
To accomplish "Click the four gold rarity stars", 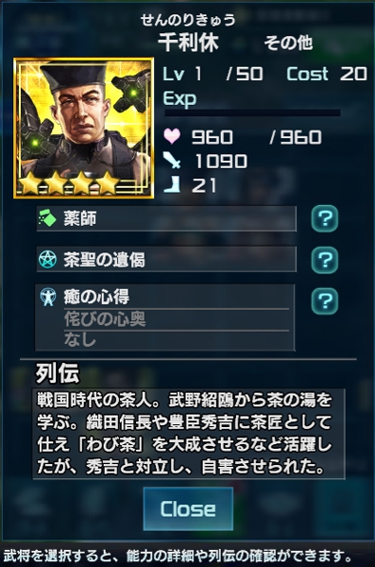I will tap(70, 182).
